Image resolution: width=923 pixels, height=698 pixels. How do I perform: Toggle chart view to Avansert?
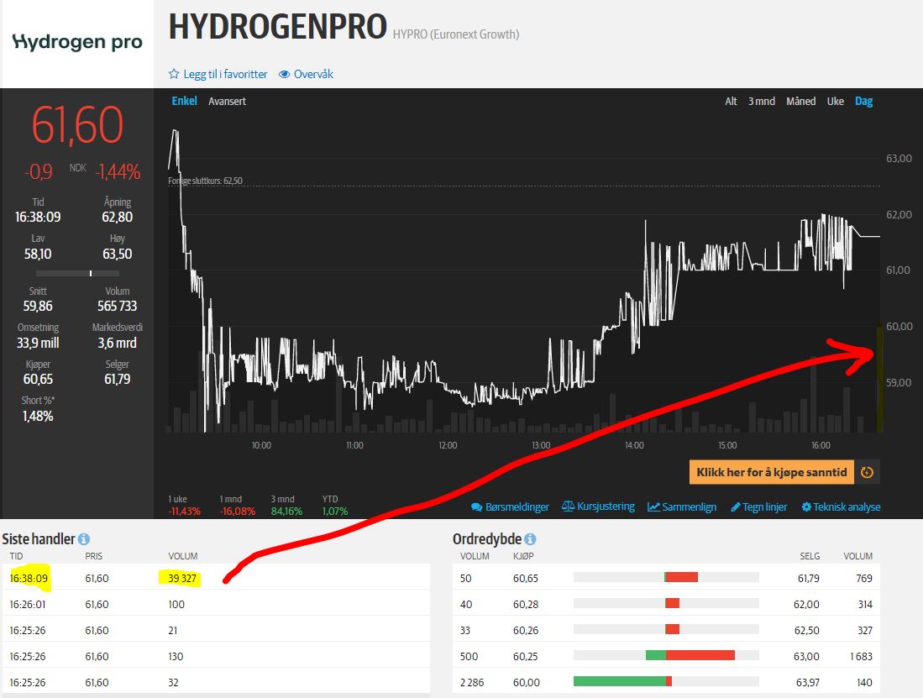coord(227,101)
